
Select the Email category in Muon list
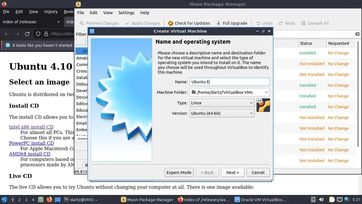tap(81, 123)
